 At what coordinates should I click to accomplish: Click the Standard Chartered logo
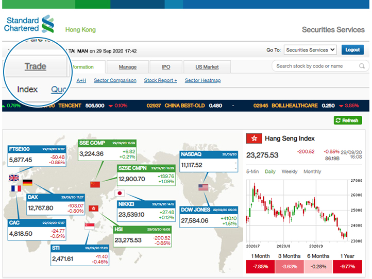click(x=29, y=24)
